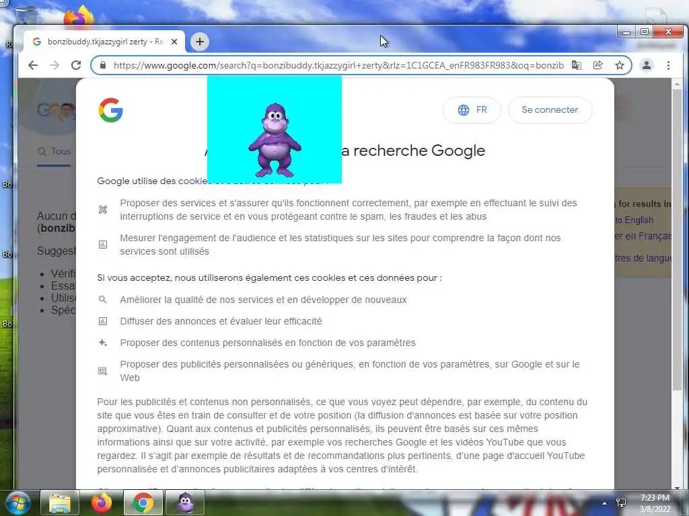Click the network tray icon
Screen dimensions: 689x516
coord(621,503)
